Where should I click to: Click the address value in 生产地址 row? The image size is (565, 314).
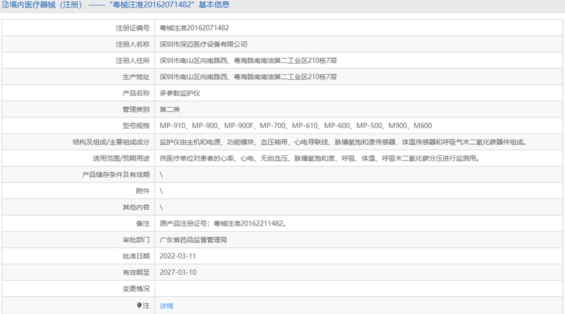249,76
